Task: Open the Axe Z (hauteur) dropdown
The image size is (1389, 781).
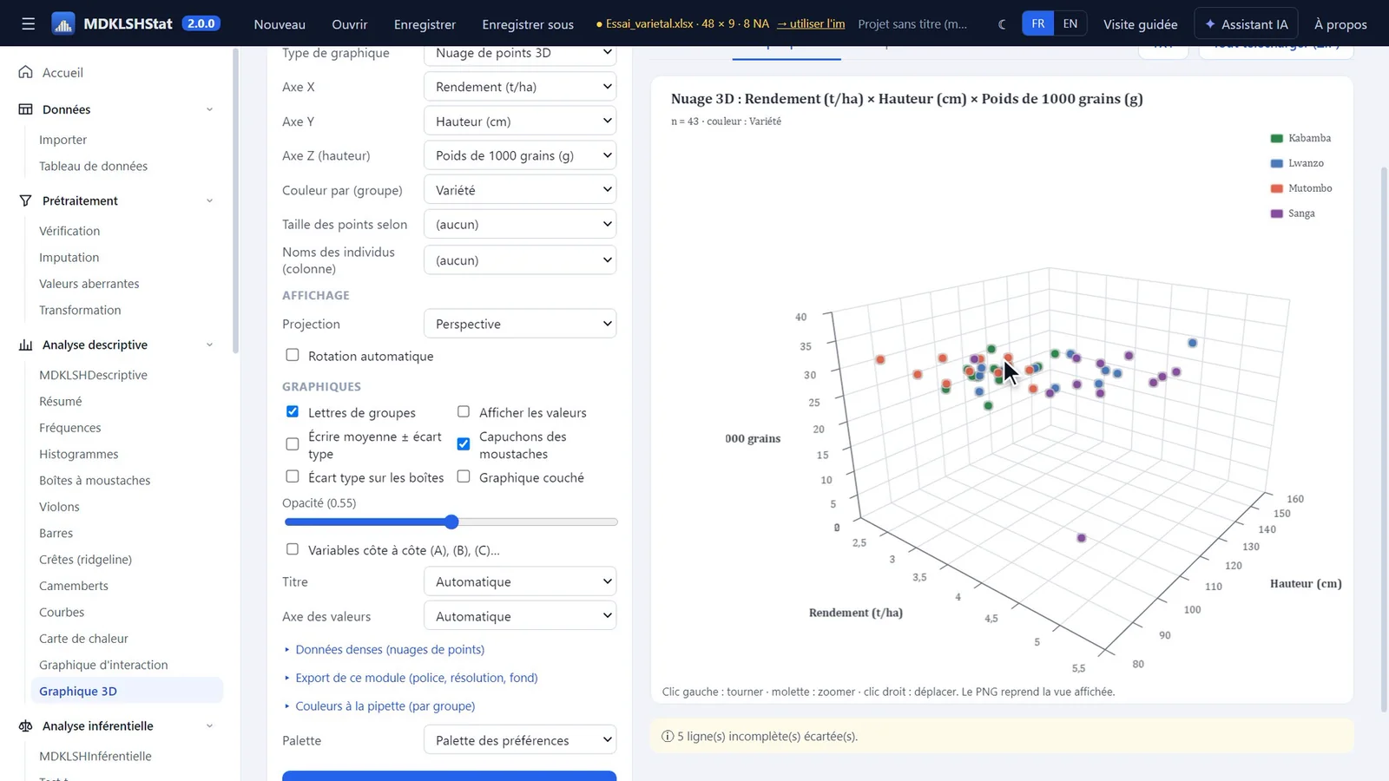Action: 520,155
